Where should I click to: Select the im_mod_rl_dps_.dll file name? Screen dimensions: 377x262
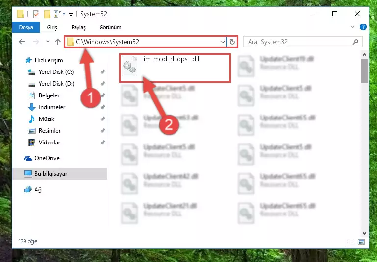[x=171, y=59]
